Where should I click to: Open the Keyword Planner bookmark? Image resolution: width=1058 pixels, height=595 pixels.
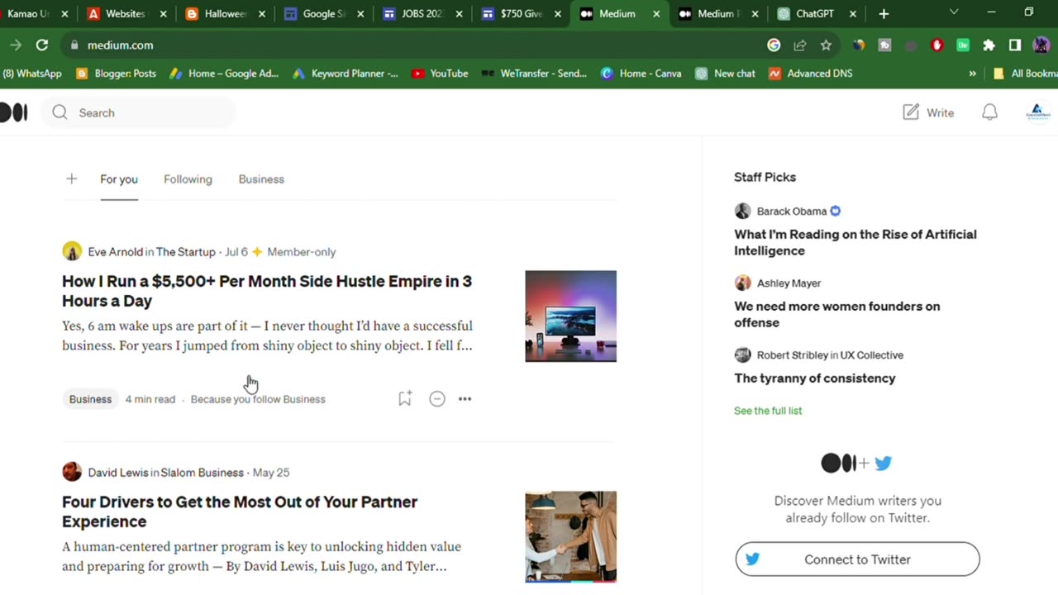(345, 74)
